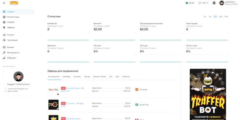
Task: Click the manager Gmail address
Action: pyautogui.click(x=18, y=89)
